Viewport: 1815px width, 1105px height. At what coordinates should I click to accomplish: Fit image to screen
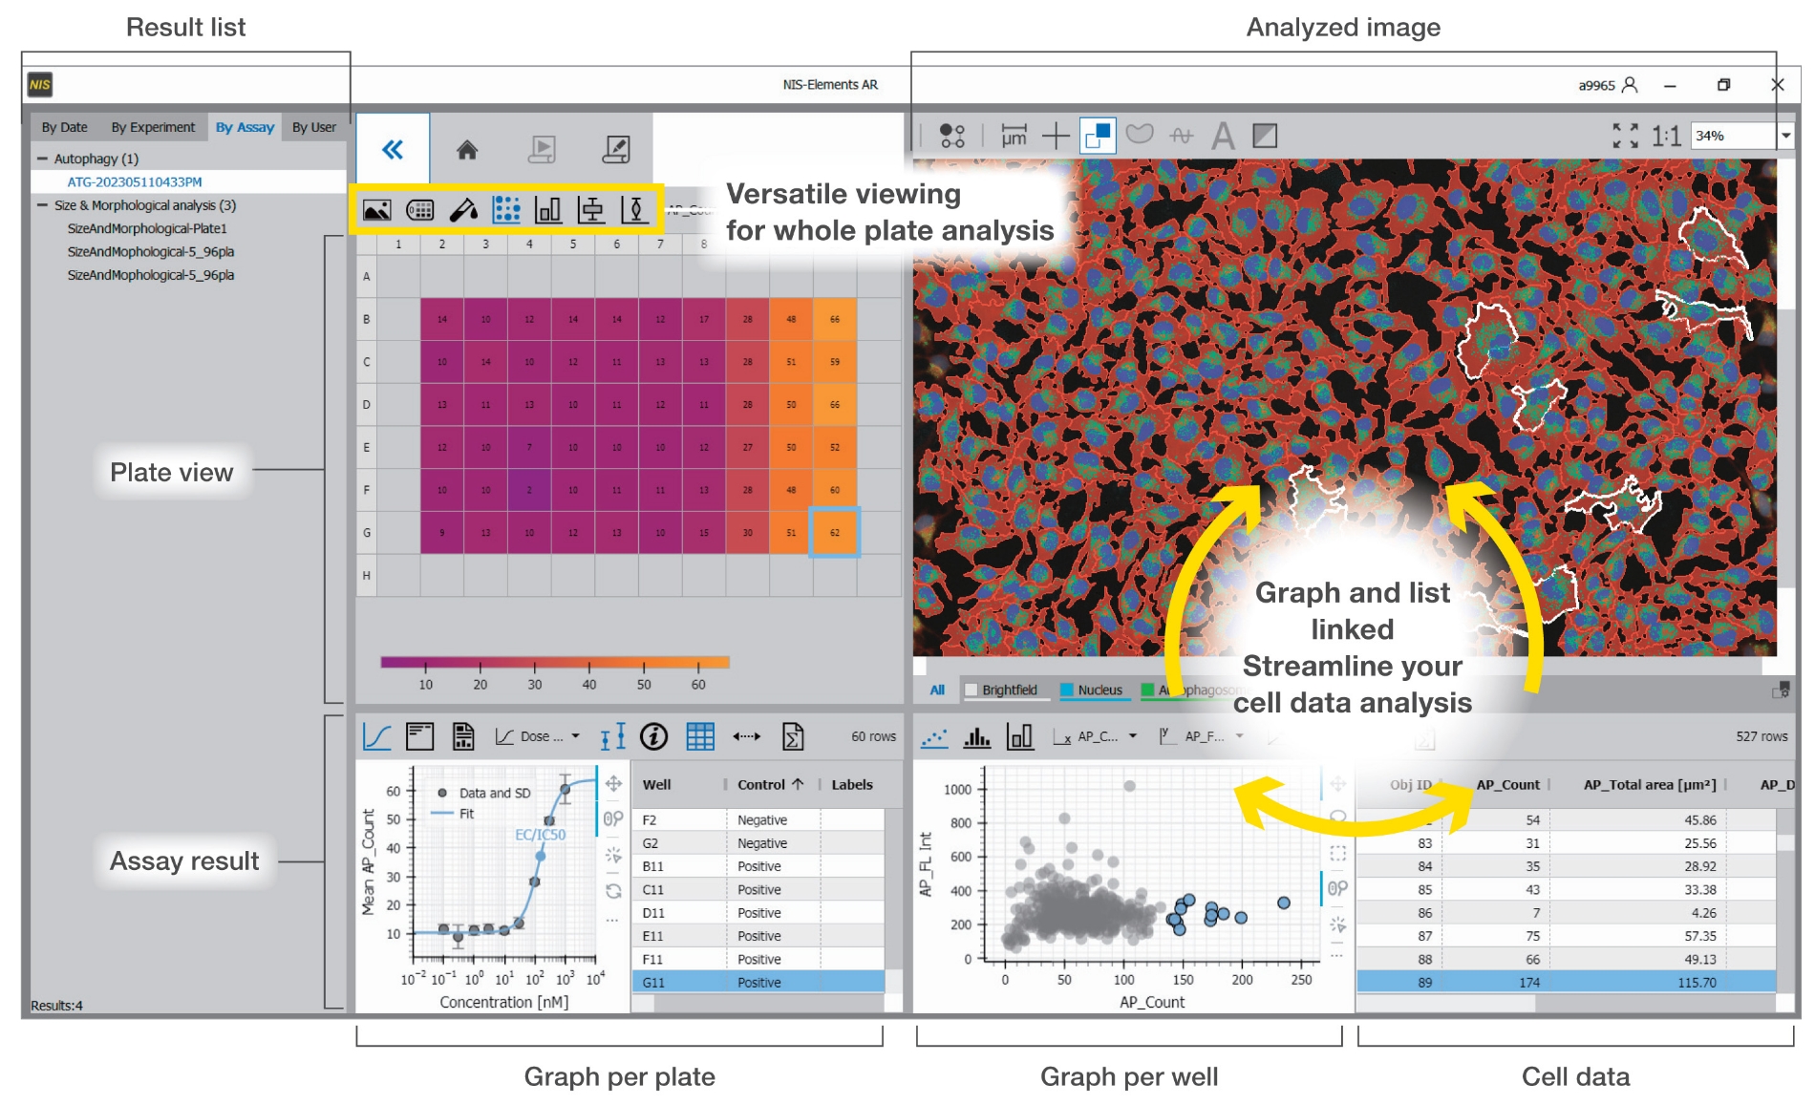click(x=1625, y=136)
